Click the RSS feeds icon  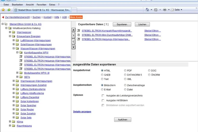tap(156, 10)
